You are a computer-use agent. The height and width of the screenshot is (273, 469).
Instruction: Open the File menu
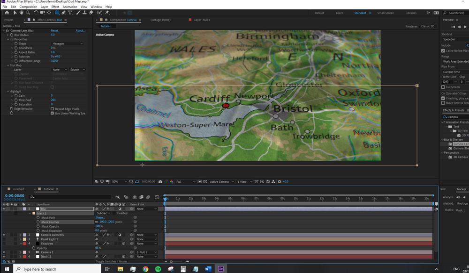(x=5, y=7)
